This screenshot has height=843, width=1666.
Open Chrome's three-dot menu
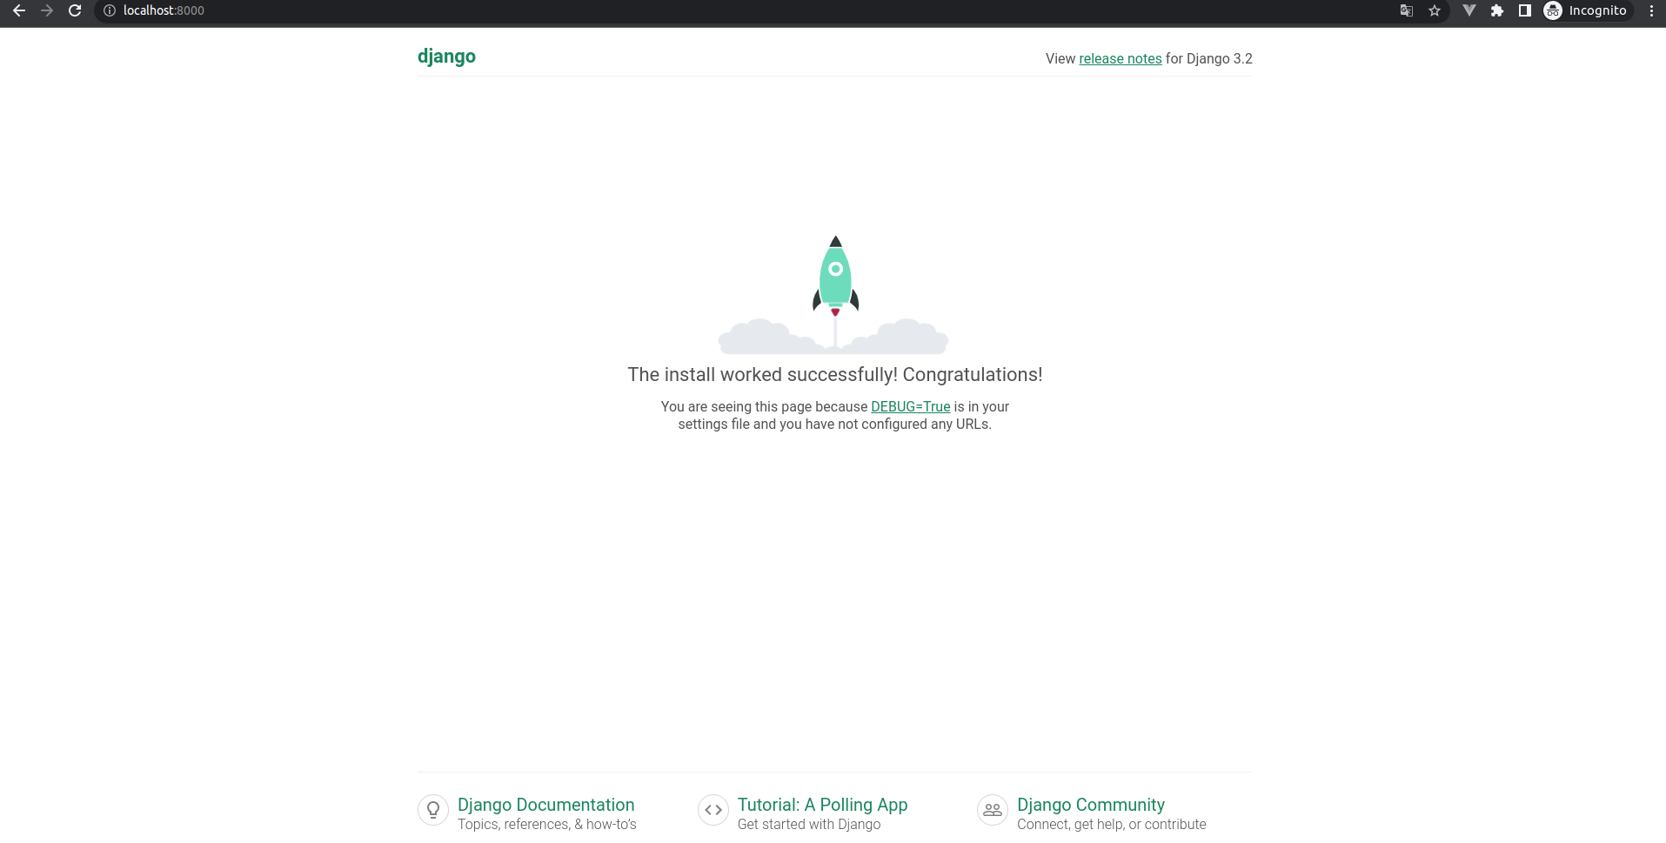(x=1651, y=10)
